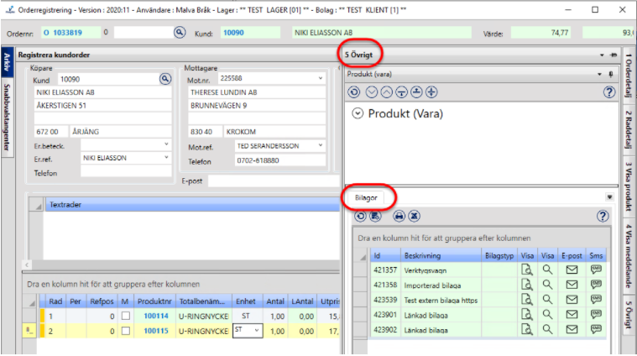Switch to the 2 Raddetalj side tab
The height and width of the screenshot is (356, 637).
tap(627, 130)
